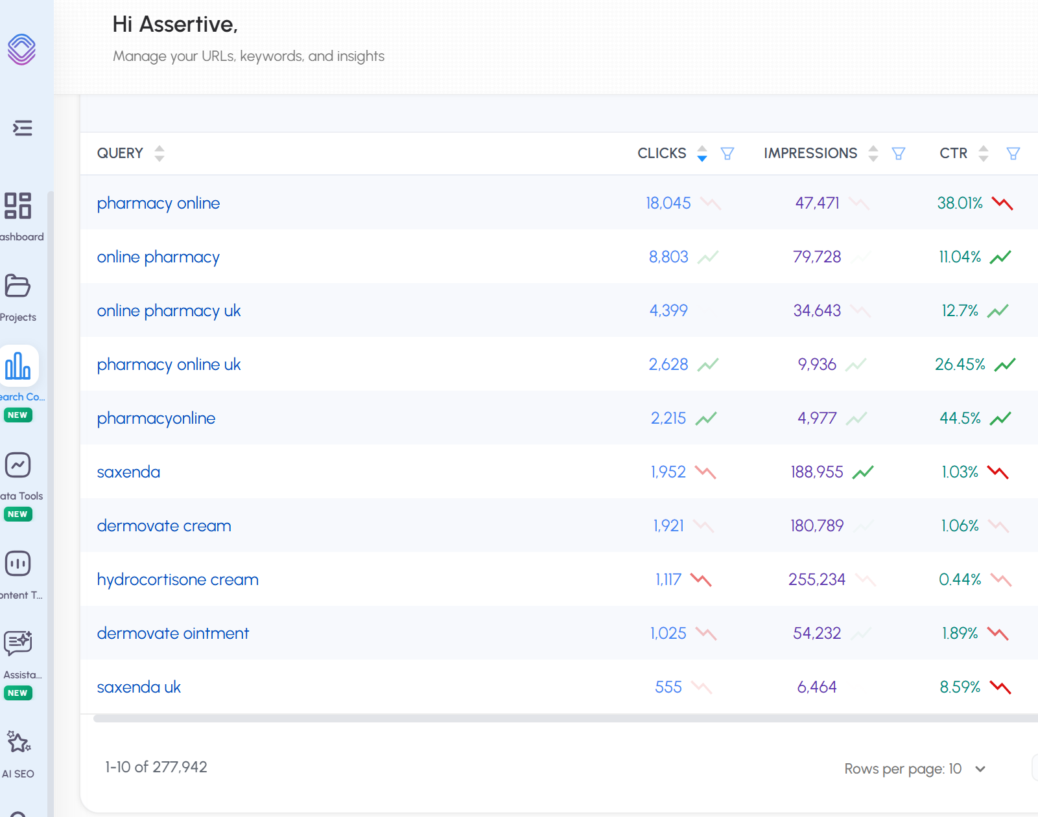
Task: Collapse the sidebar with the menu icon
Action: point(23,128)
